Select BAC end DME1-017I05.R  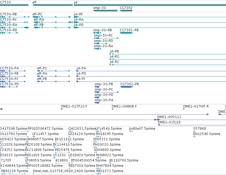[x=184, y=109]
